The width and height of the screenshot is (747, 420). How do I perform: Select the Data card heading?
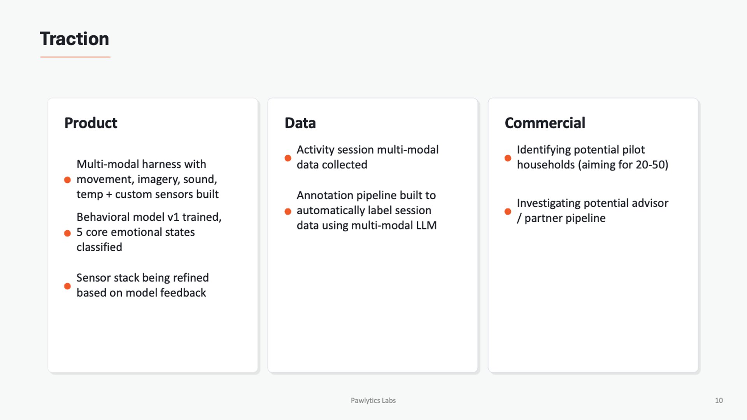[300, 123]
